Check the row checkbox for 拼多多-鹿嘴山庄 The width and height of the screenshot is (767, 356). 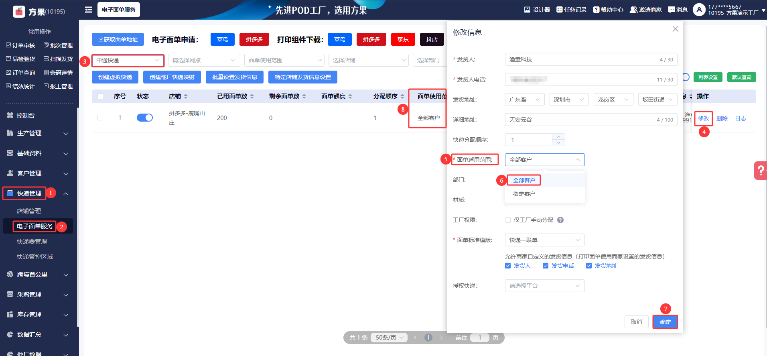[100, 118]
